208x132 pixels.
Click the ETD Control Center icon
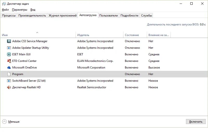coord(9,61)
